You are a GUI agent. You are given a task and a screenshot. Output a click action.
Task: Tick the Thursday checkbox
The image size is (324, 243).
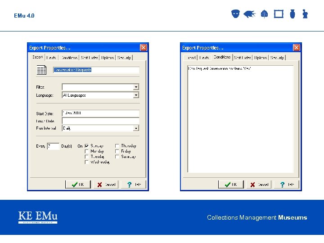[x=117, y=146]
